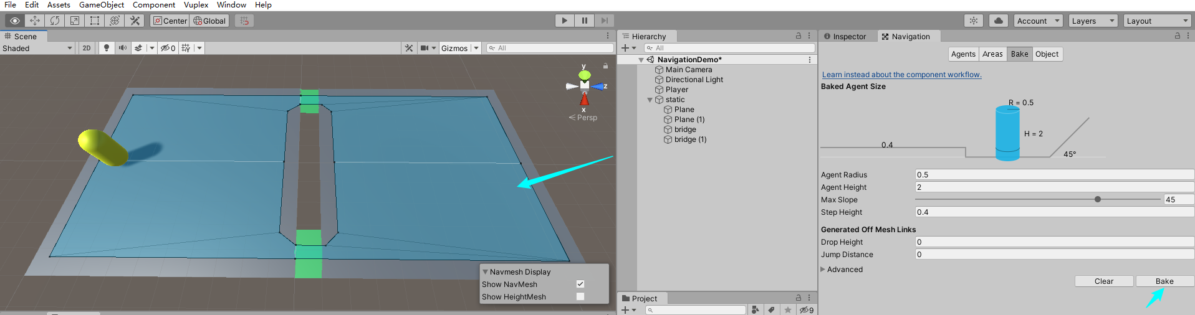Image resolution: width=1195 pixels, height=315 pixels.
Task: Switch to the Areas navigation tab
Action: click(992, 54)
